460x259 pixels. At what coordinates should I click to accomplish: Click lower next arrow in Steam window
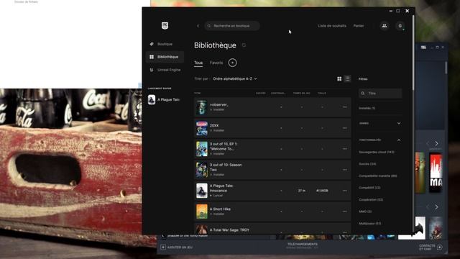(x=436, y=207)
